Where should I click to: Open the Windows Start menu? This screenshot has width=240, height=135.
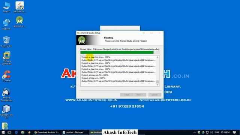pos(3,132)
